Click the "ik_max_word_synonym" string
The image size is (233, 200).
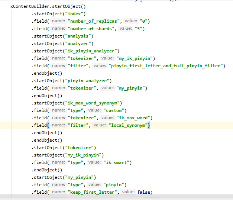tap(92, 103)
